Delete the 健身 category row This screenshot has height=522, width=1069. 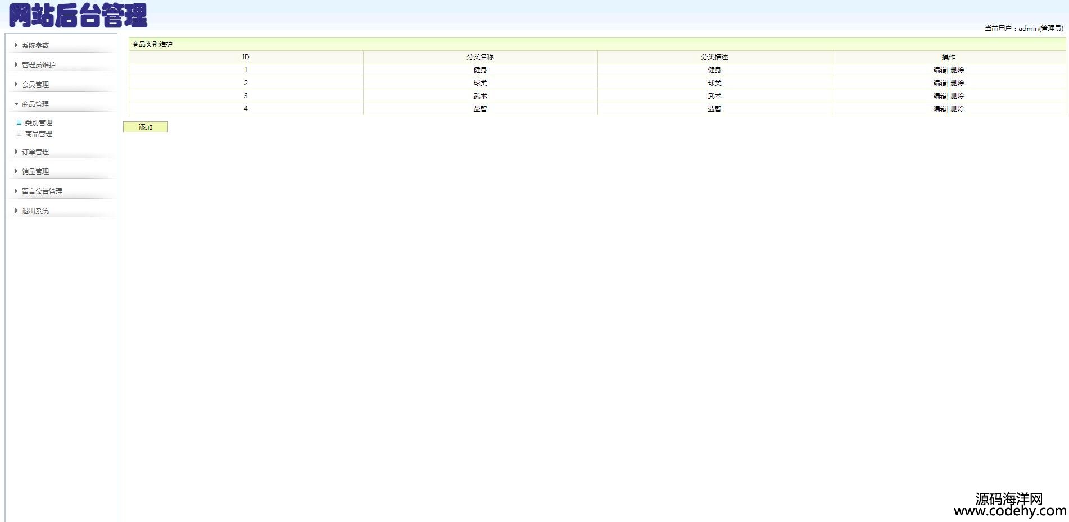[x=957, y=70]
